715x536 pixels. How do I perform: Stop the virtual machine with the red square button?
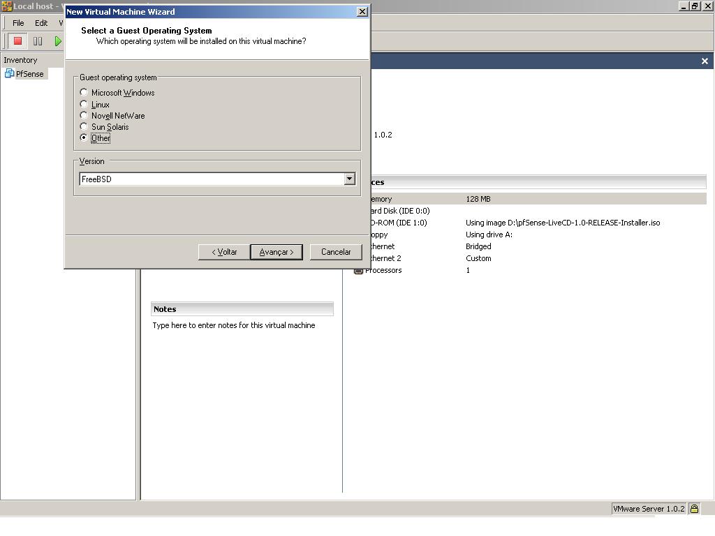tap(17, 41)
